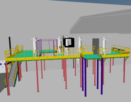Select the gray door on back wall
131x102 pixels.
[96, 46]
